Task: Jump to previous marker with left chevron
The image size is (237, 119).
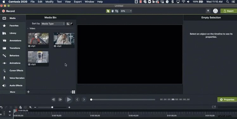Action: [x=77, y=99]
